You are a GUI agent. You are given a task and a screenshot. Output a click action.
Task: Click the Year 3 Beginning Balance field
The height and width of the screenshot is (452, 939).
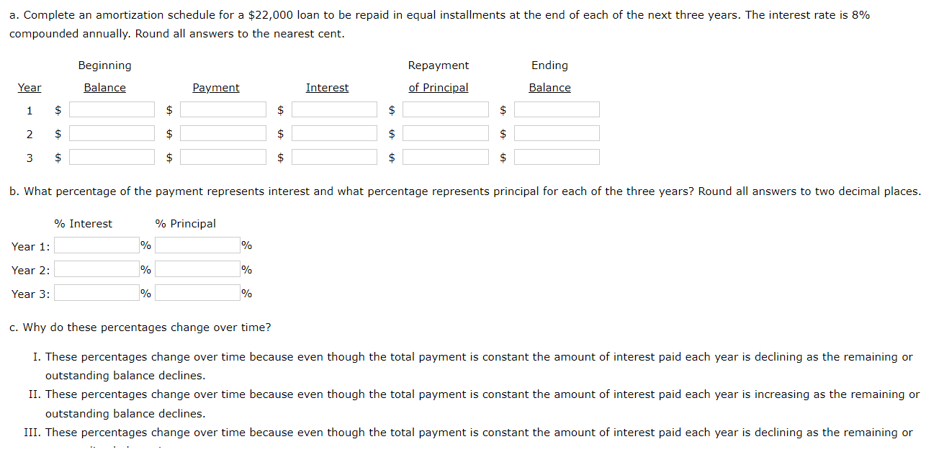pos(112,157)
